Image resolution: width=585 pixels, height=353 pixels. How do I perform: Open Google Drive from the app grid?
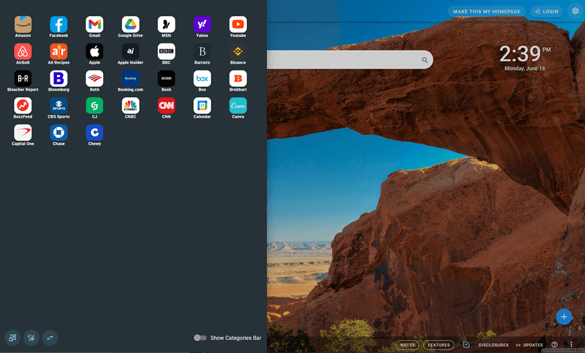131,25
